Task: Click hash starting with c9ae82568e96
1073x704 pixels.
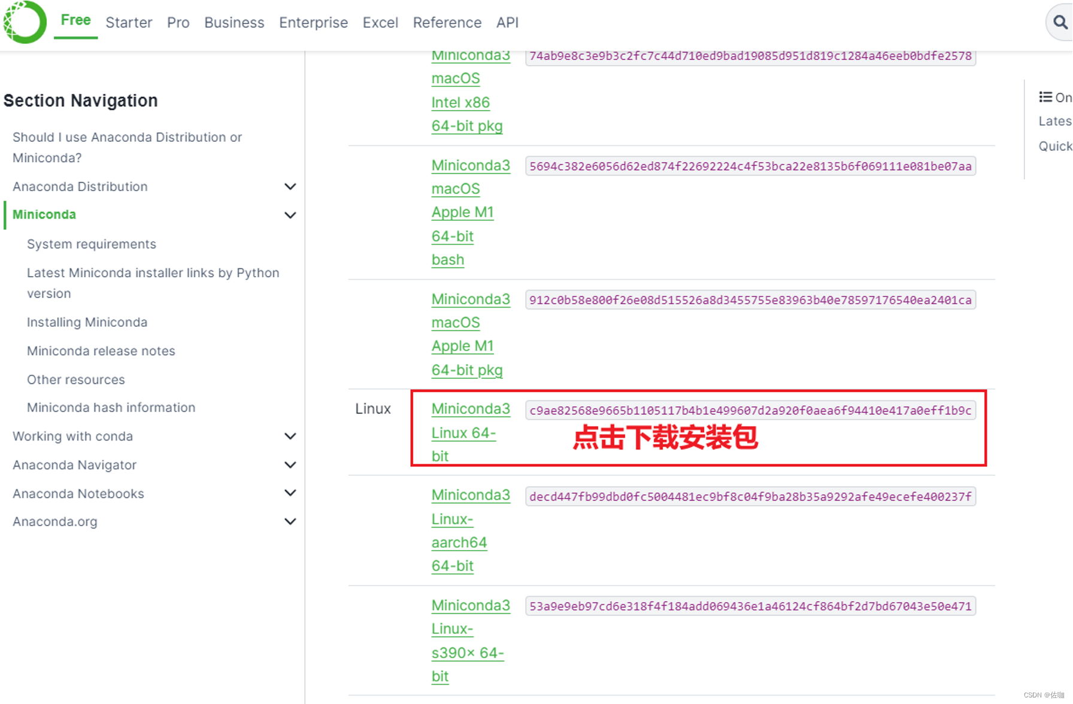Action: click(751, 411)
